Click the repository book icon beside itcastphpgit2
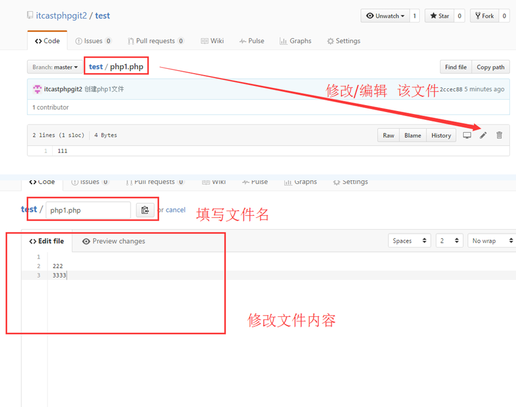The image size is (516, 407). point(30,15)
